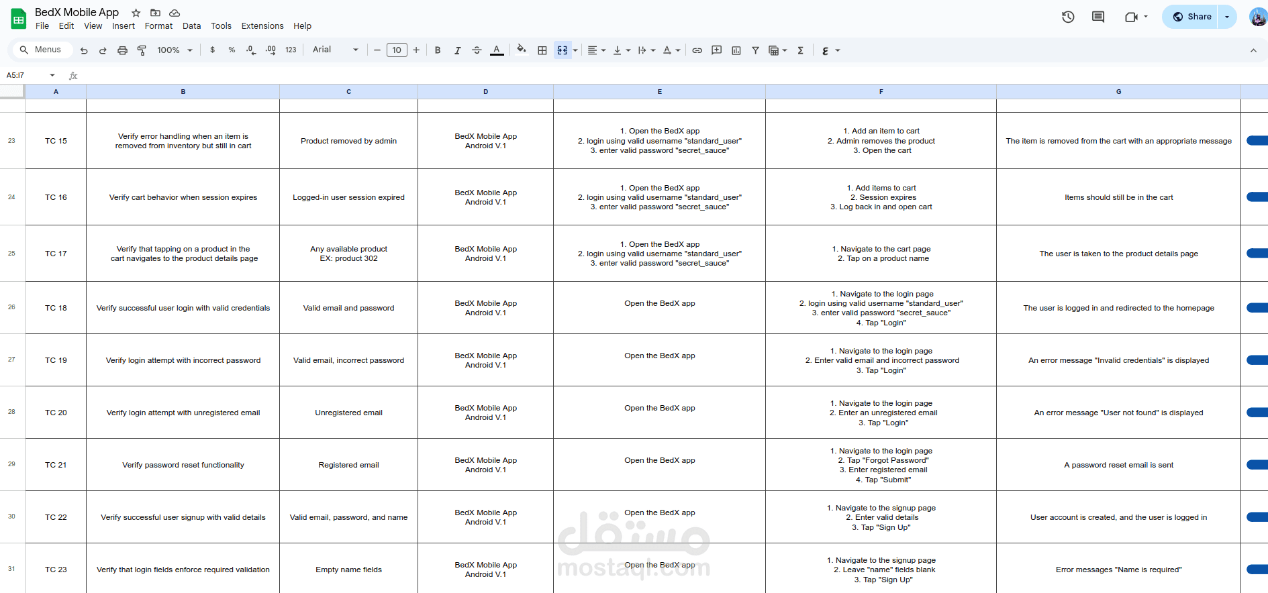The height and width of the screenshot is (593, 1268).
Task: Click the Share button
Action: tap(1191, 17)
